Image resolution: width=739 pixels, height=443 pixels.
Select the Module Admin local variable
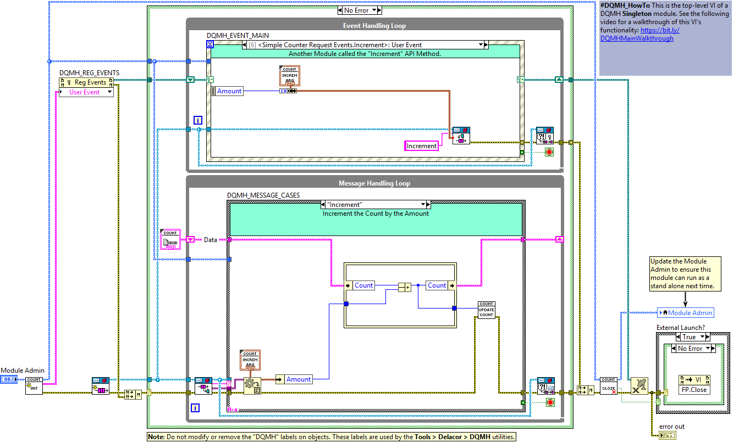(x=686, y=312)
